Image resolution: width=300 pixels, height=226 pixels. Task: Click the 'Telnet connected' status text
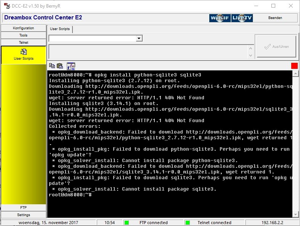(x=214, y=223)
